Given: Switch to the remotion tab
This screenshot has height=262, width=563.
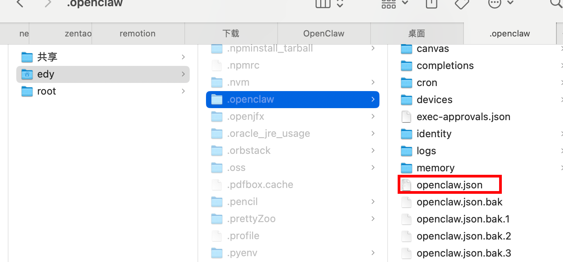Looking at the screenshot, I should click(x=137, y=33).
